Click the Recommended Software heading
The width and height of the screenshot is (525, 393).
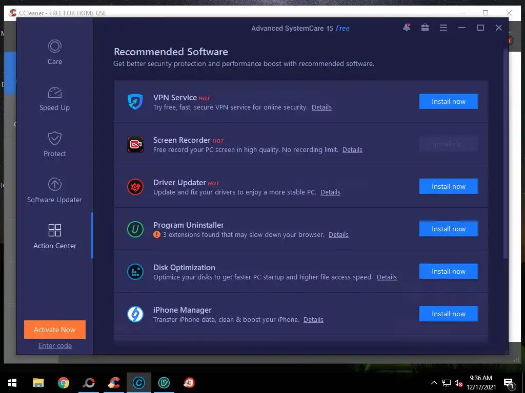171,52
